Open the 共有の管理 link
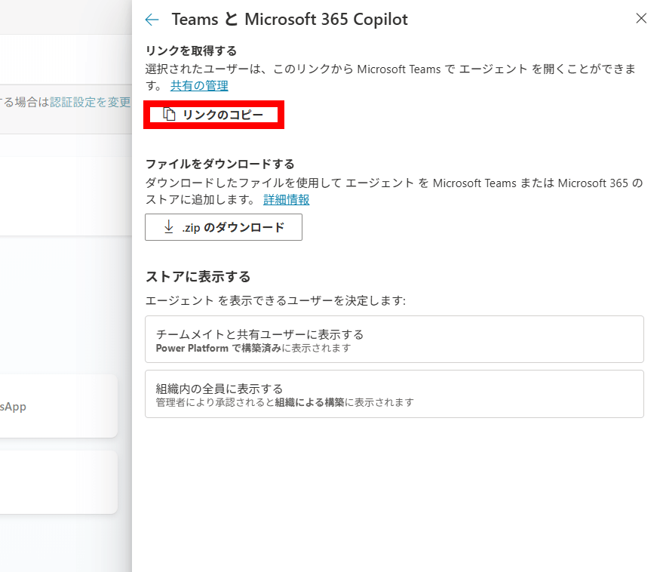The width and height of the screenshot is (660, 572). (199, 86)
